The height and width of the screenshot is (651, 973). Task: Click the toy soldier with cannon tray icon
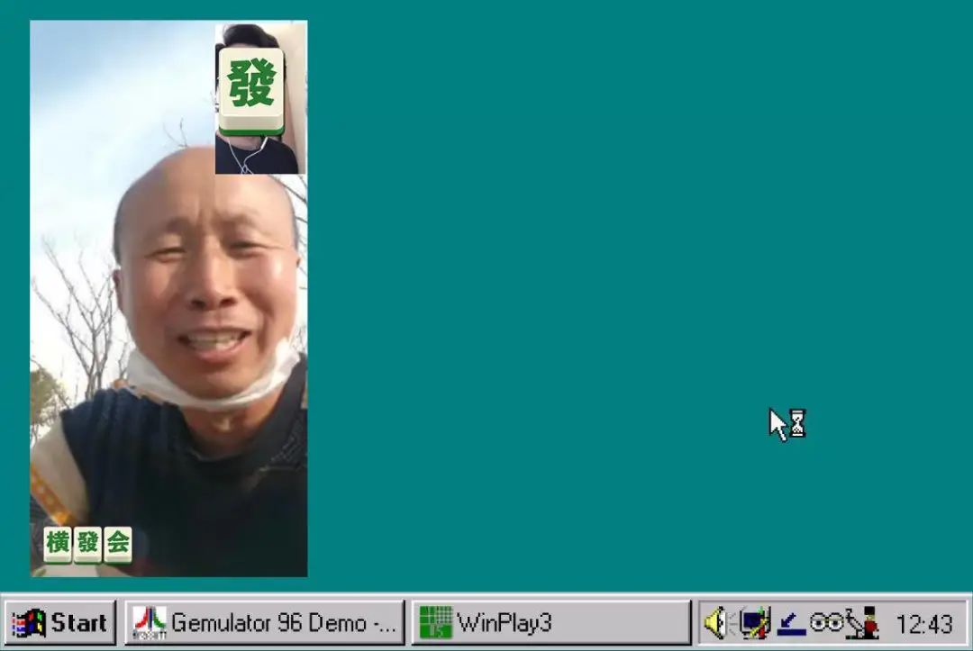click(863, 622)
